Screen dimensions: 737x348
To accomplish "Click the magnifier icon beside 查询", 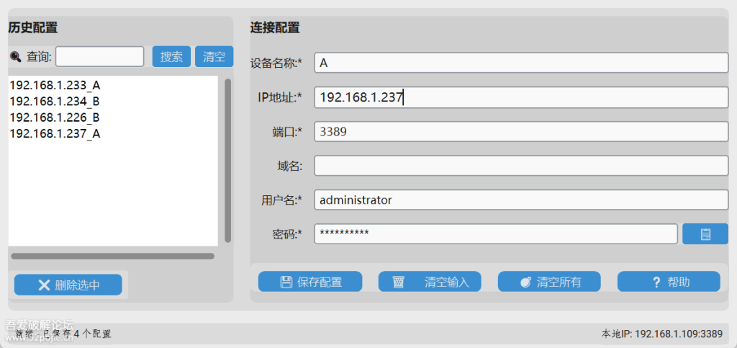I will [16, 57].
